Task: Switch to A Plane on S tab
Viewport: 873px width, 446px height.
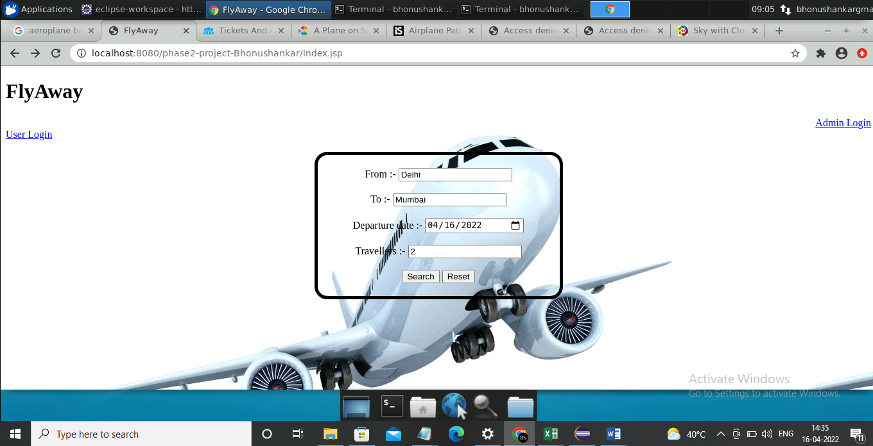Action: pos(338,30)
